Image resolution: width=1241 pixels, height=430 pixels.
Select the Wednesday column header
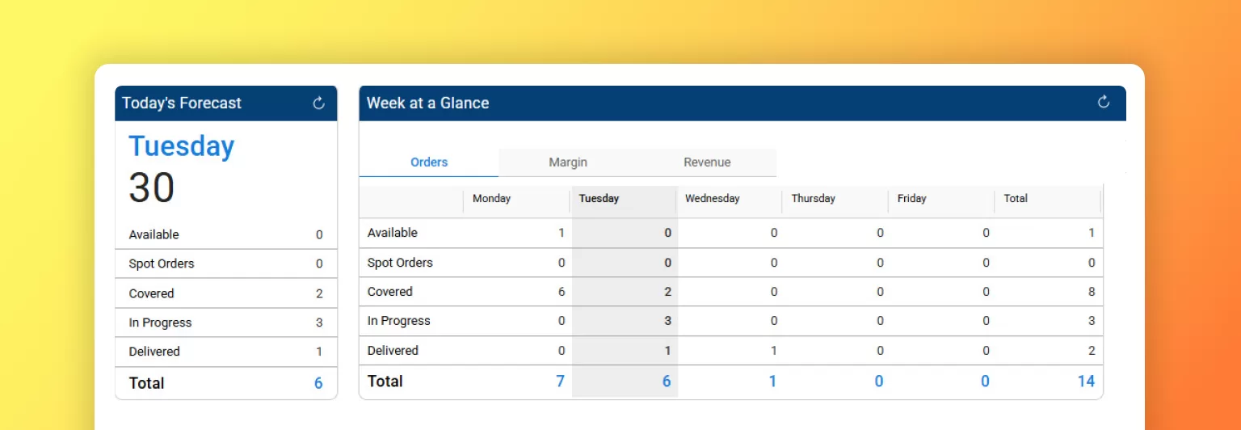pos(712,199)
